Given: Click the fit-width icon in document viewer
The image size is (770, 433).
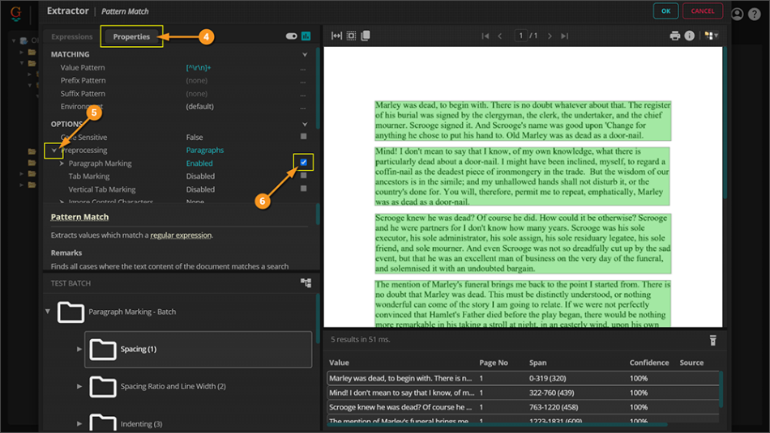Looking at the screenshot, I should click(x=336, y=36).
